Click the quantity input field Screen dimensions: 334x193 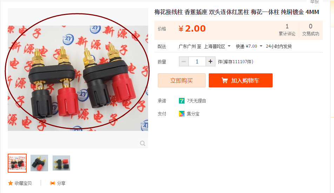(x=197, y=61)
